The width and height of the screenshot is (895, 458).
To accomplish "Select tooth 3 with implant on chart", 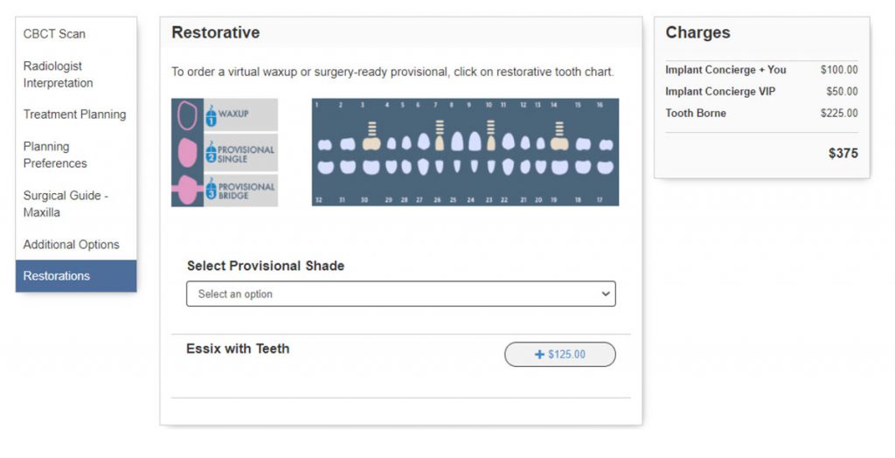I will (x=370, y=142).
